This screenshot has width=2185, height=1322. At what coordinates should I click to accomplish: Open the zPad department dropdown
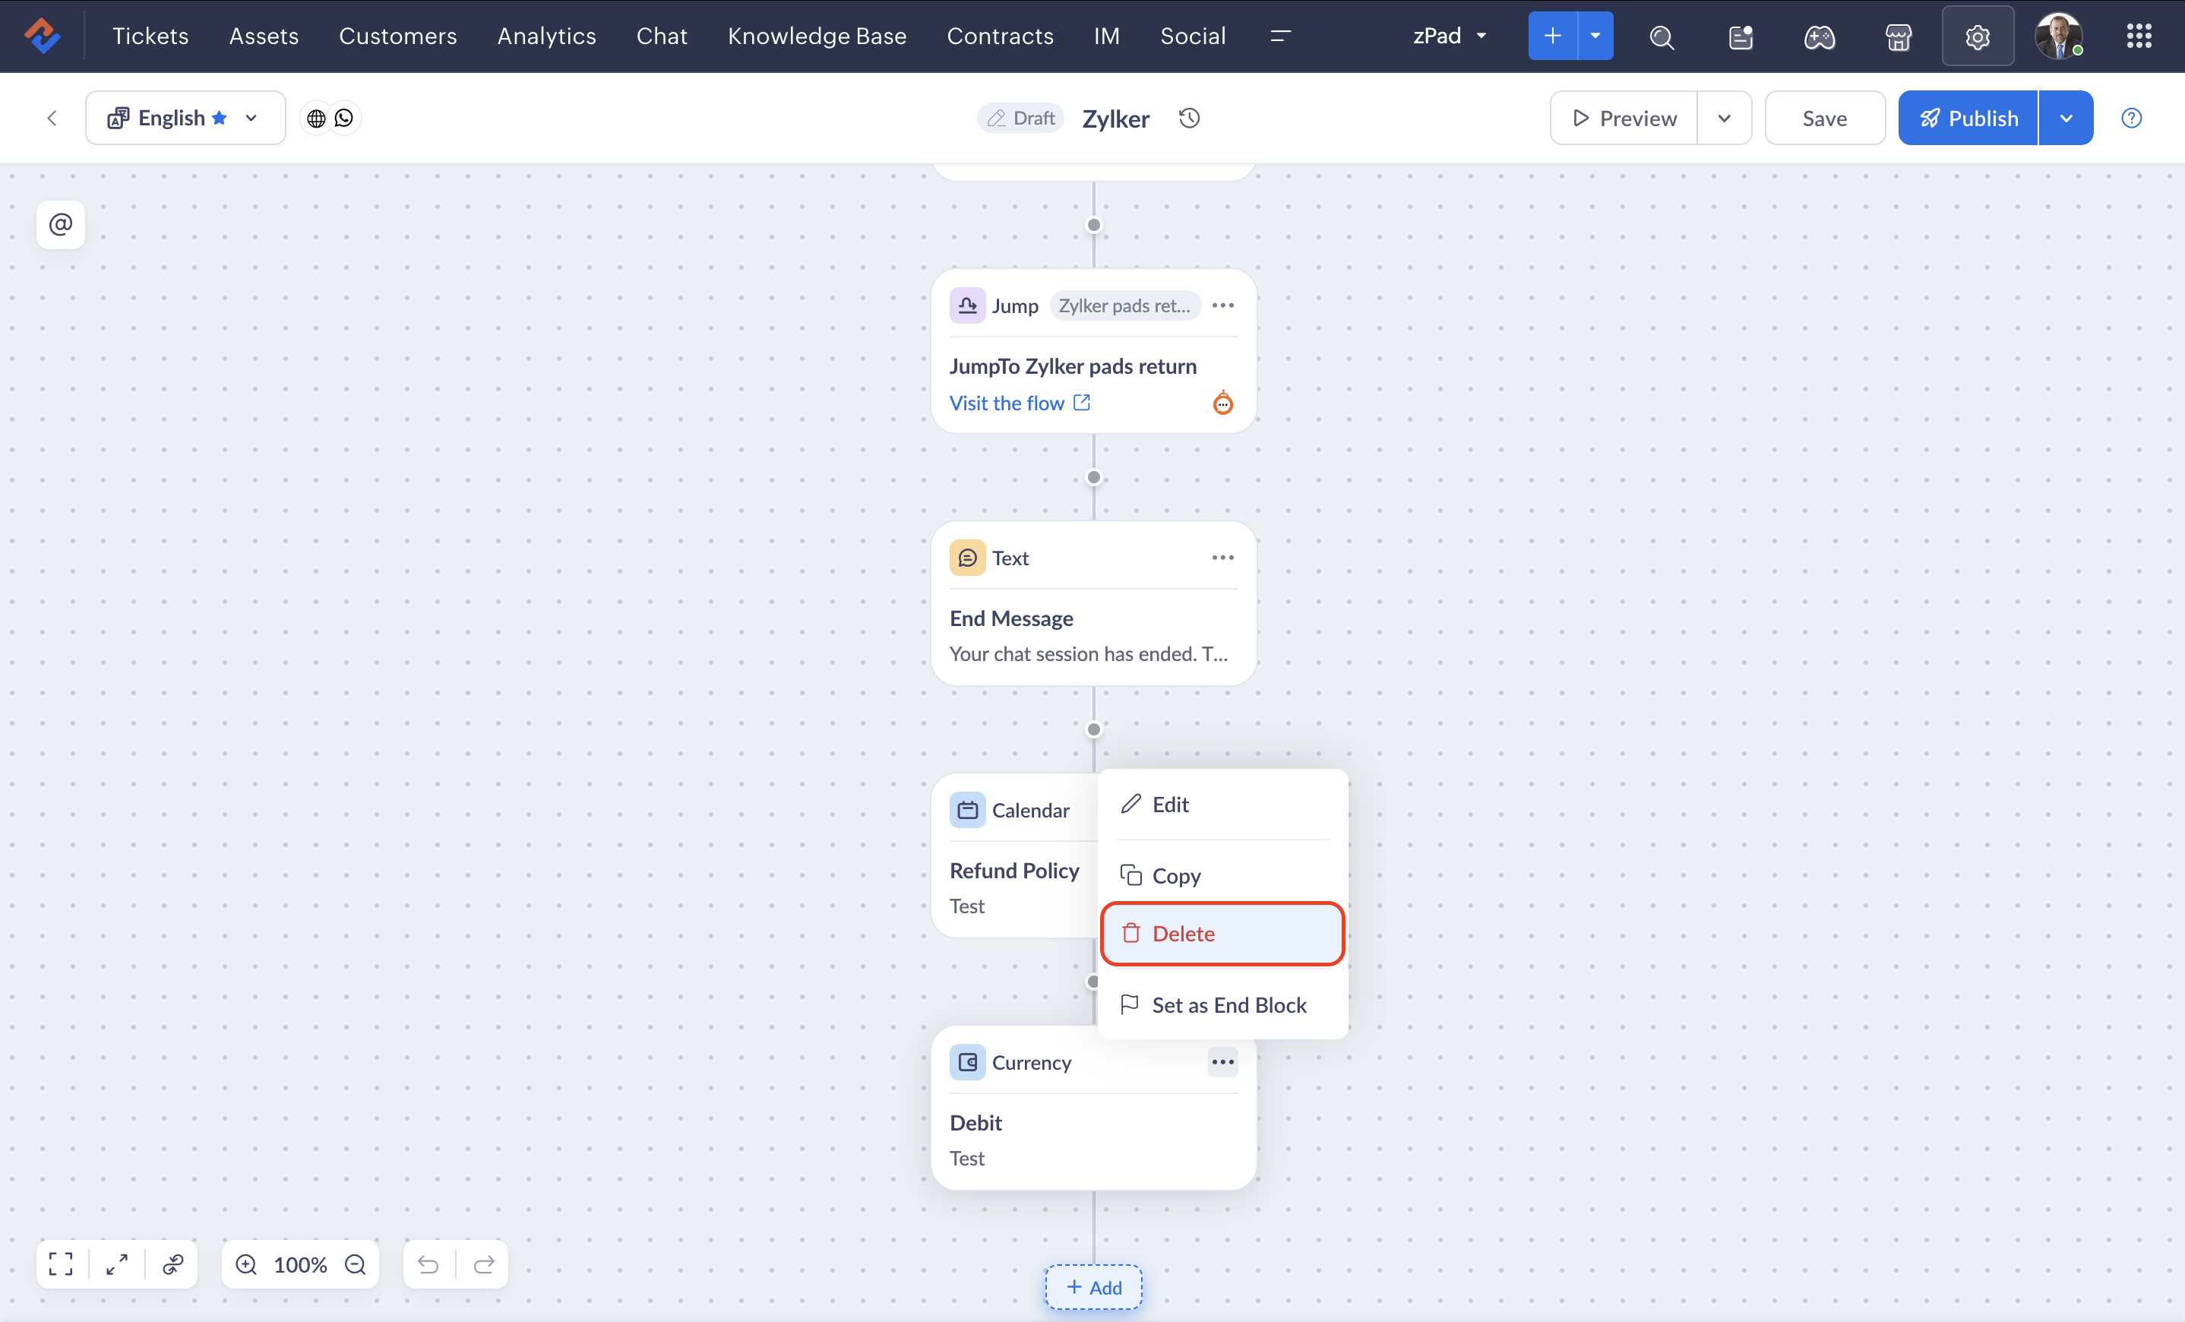click(x=1449, y=36)
